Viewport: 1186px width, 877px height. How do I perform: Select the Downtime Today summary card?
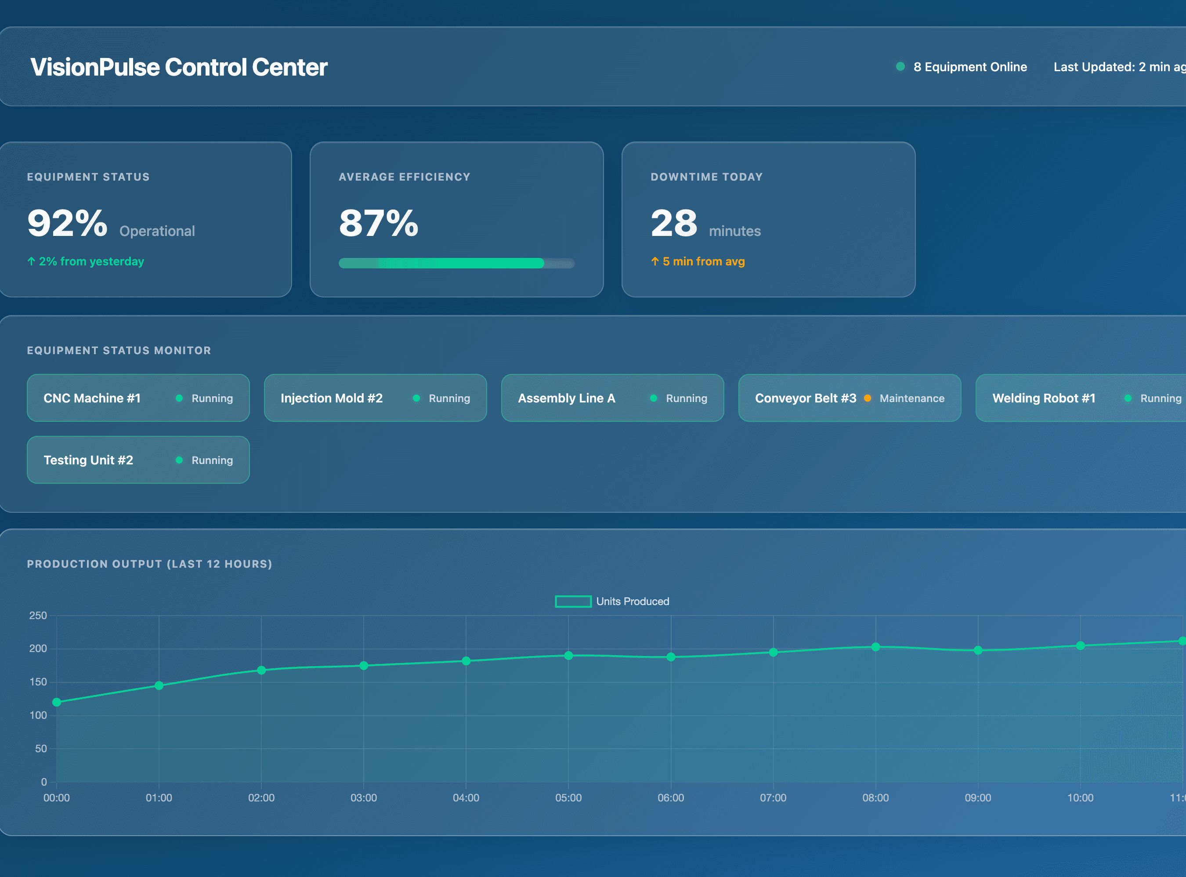pos(768,219)
